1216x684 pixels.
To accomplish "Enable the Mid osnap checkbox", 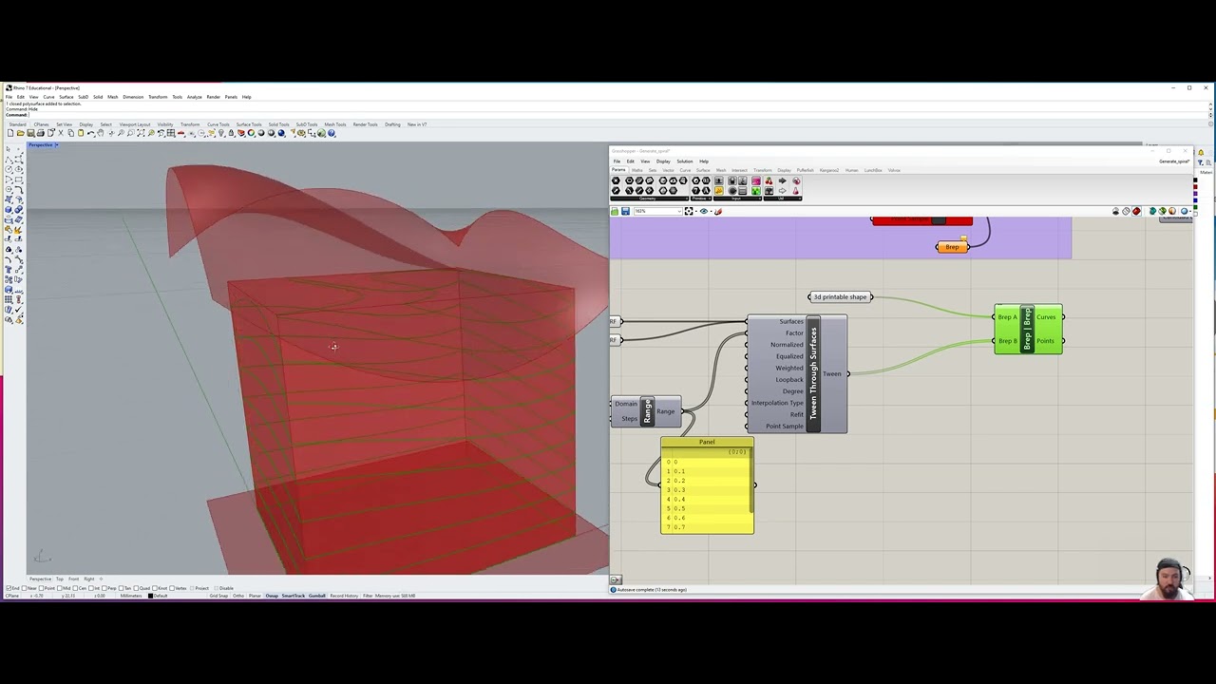I will (60, 588).
